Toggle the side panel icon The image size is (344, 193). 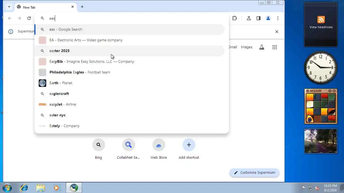point(259,18)
